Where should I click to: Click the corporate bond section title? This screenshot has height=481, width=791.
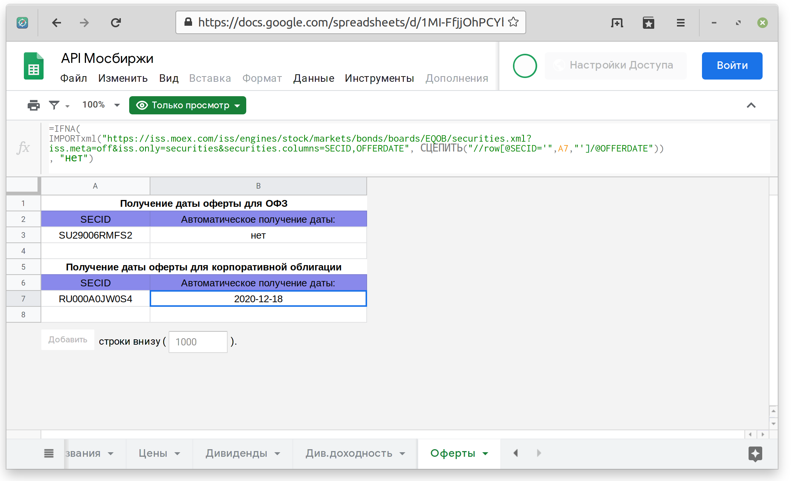click(204, 267)
